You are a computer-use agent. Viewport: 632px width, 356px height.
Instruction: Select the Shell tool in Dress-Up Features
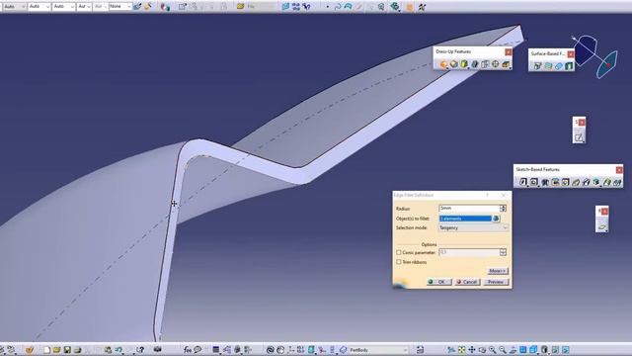[x=474, y=64]
